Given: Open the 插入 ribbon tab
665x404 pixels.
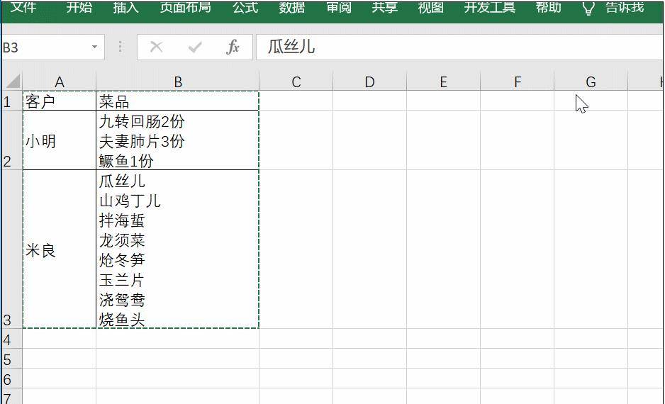Looking at the screenshot, I should tap(126, 7).
